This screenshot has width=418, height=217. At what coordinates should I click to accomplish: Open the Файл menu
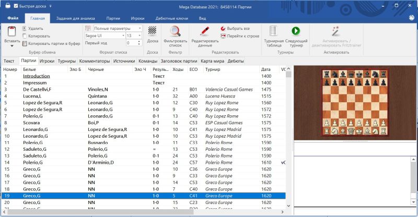[13, 18]
